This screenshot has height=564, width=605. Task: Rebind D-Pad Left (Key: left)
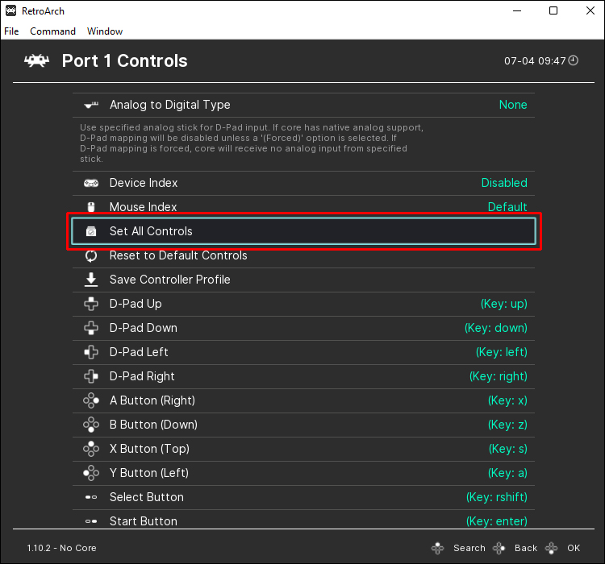(x=303, y=352)
